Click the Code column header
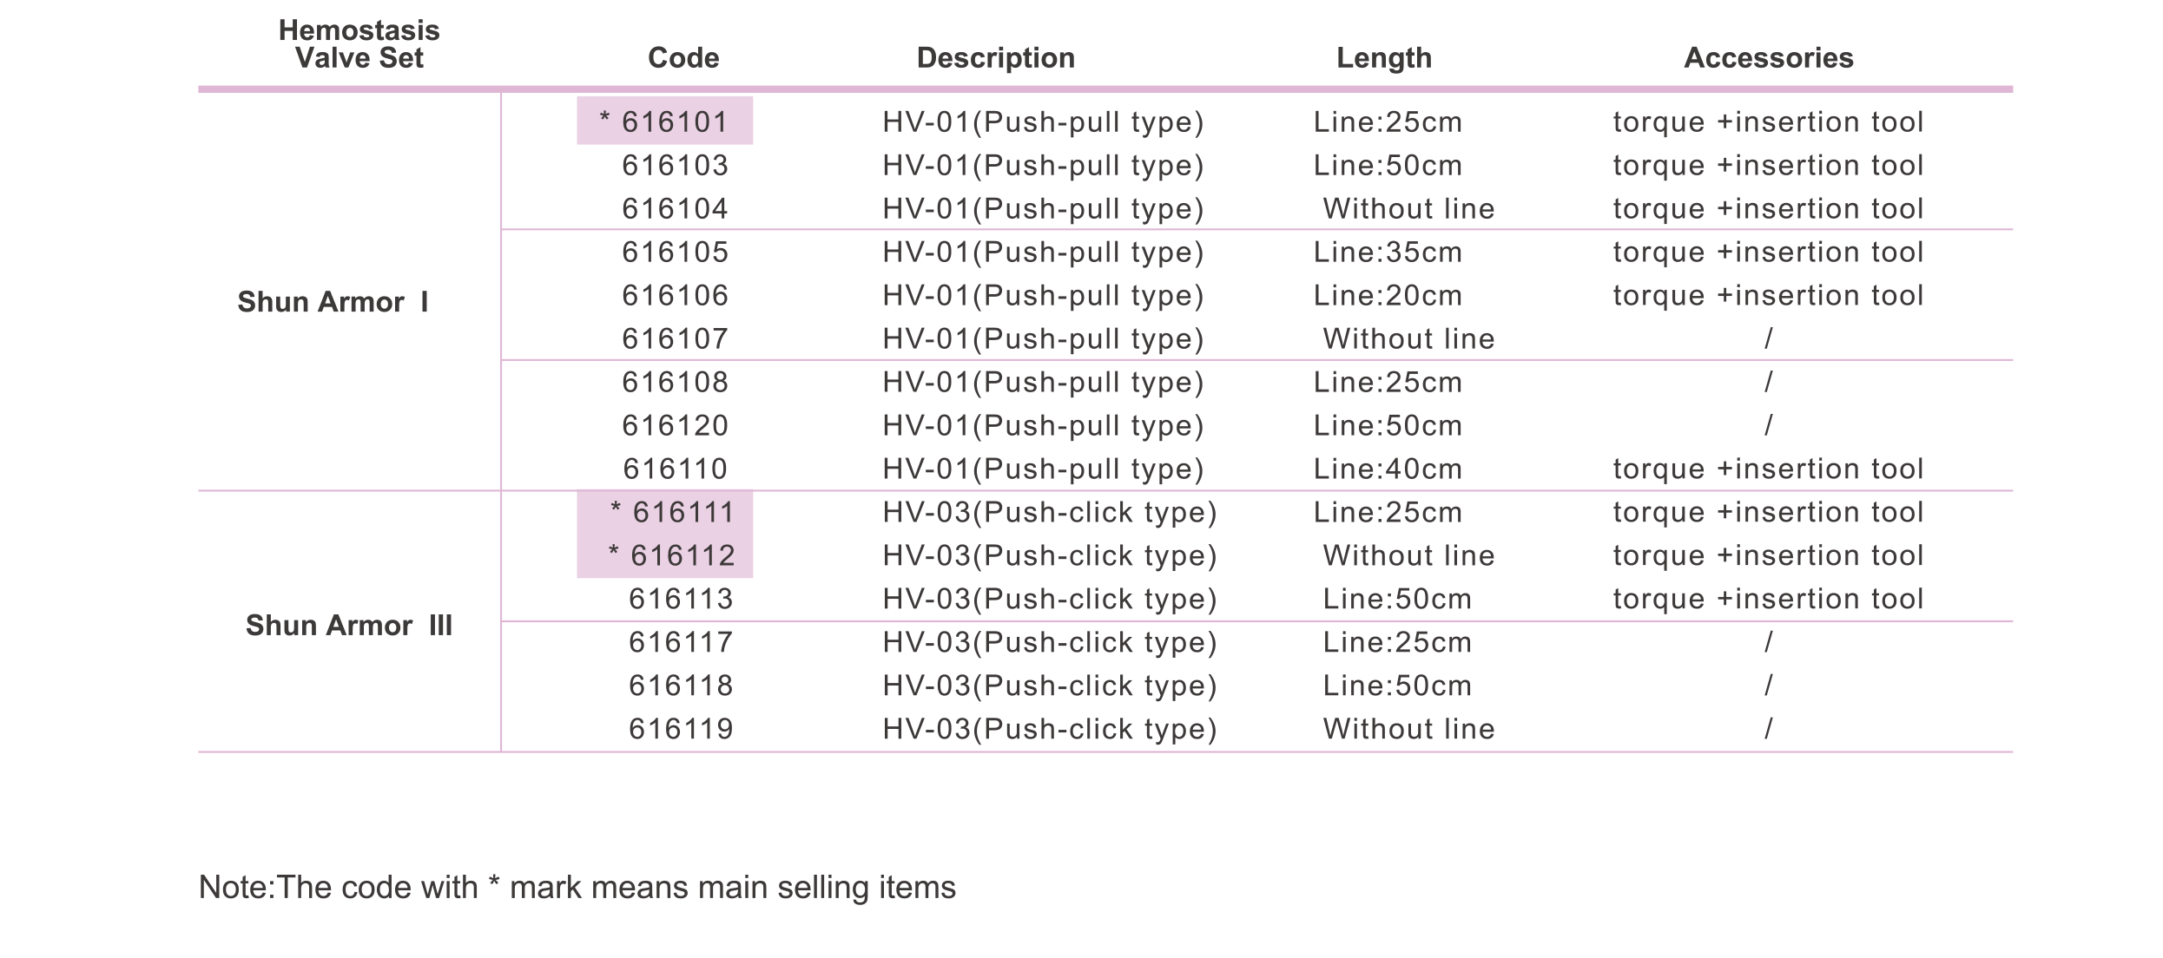The height and width of the screenshot is (958, 2163). coord(683,58)
